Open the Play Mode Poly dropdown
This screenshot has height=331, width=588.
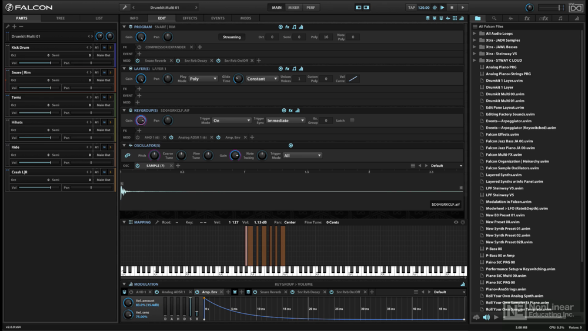click(203, 79)
